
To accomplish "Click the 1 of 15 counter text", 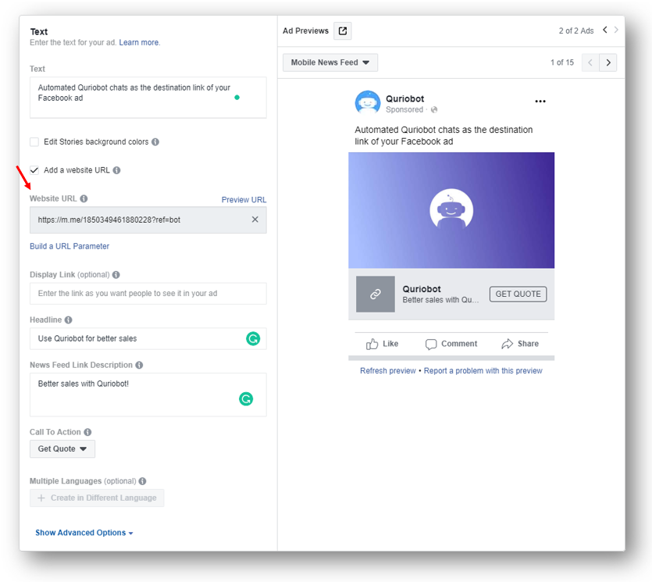I will click(x=561, y=62).
